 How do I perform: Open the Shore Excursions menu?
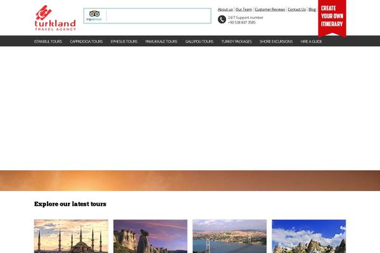[x=276, y=41]
